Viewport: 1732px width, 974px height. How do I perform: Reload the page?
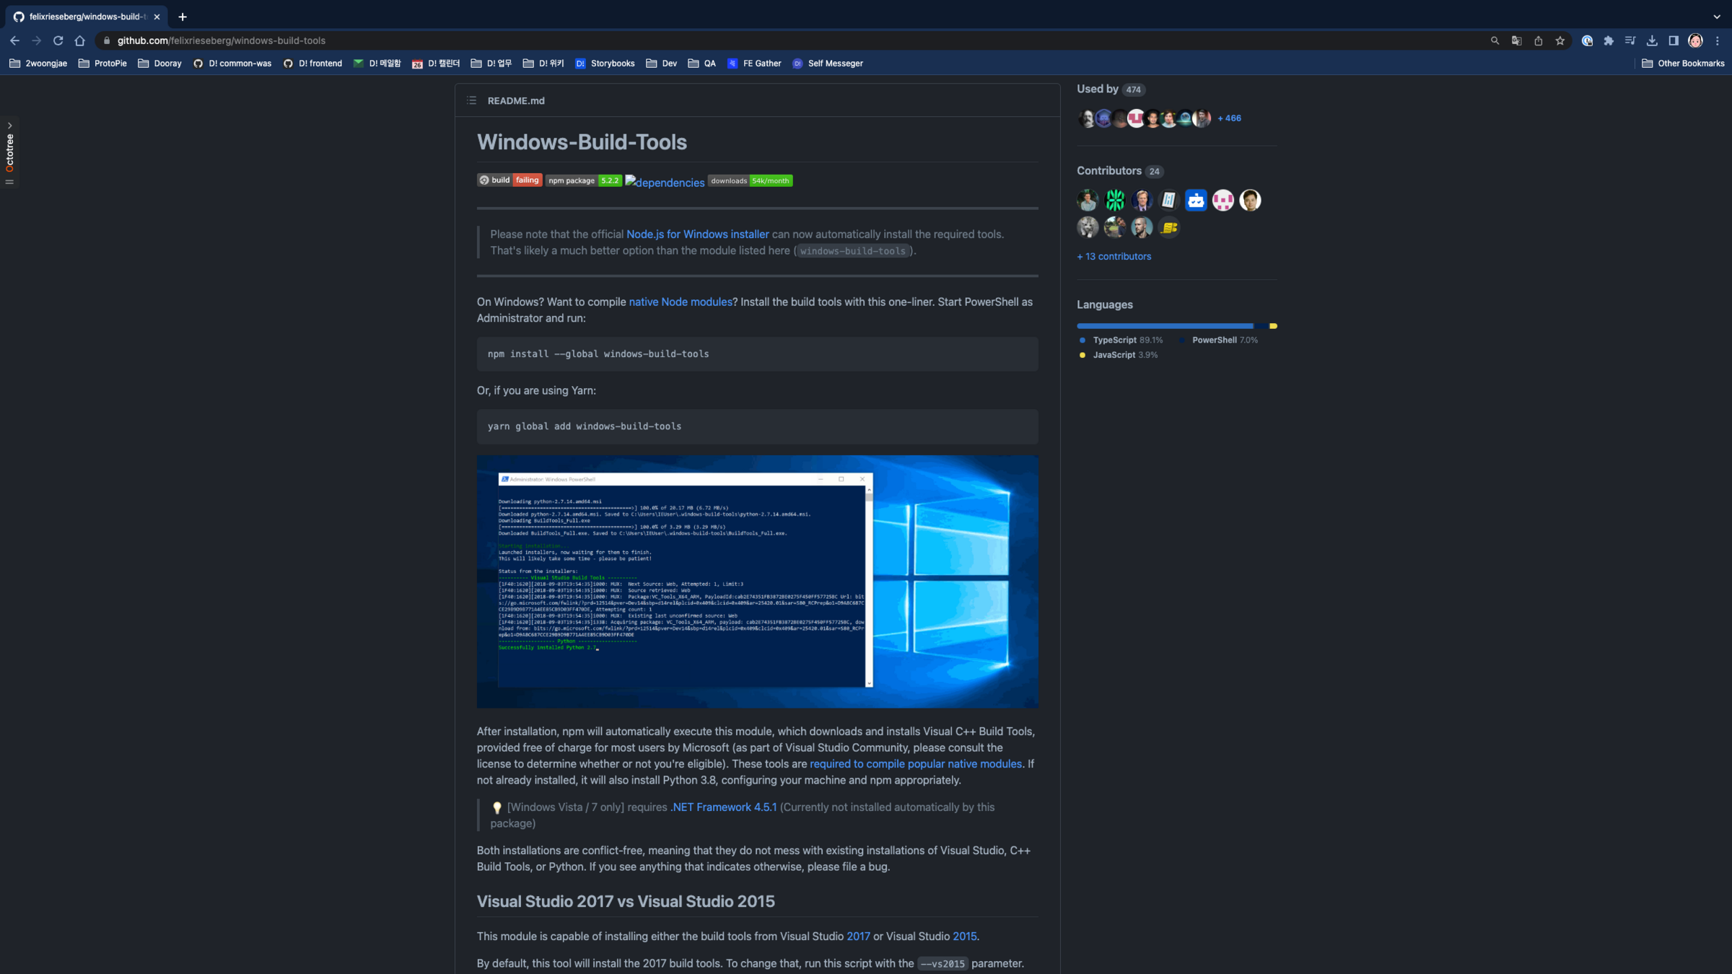point(58,40)
